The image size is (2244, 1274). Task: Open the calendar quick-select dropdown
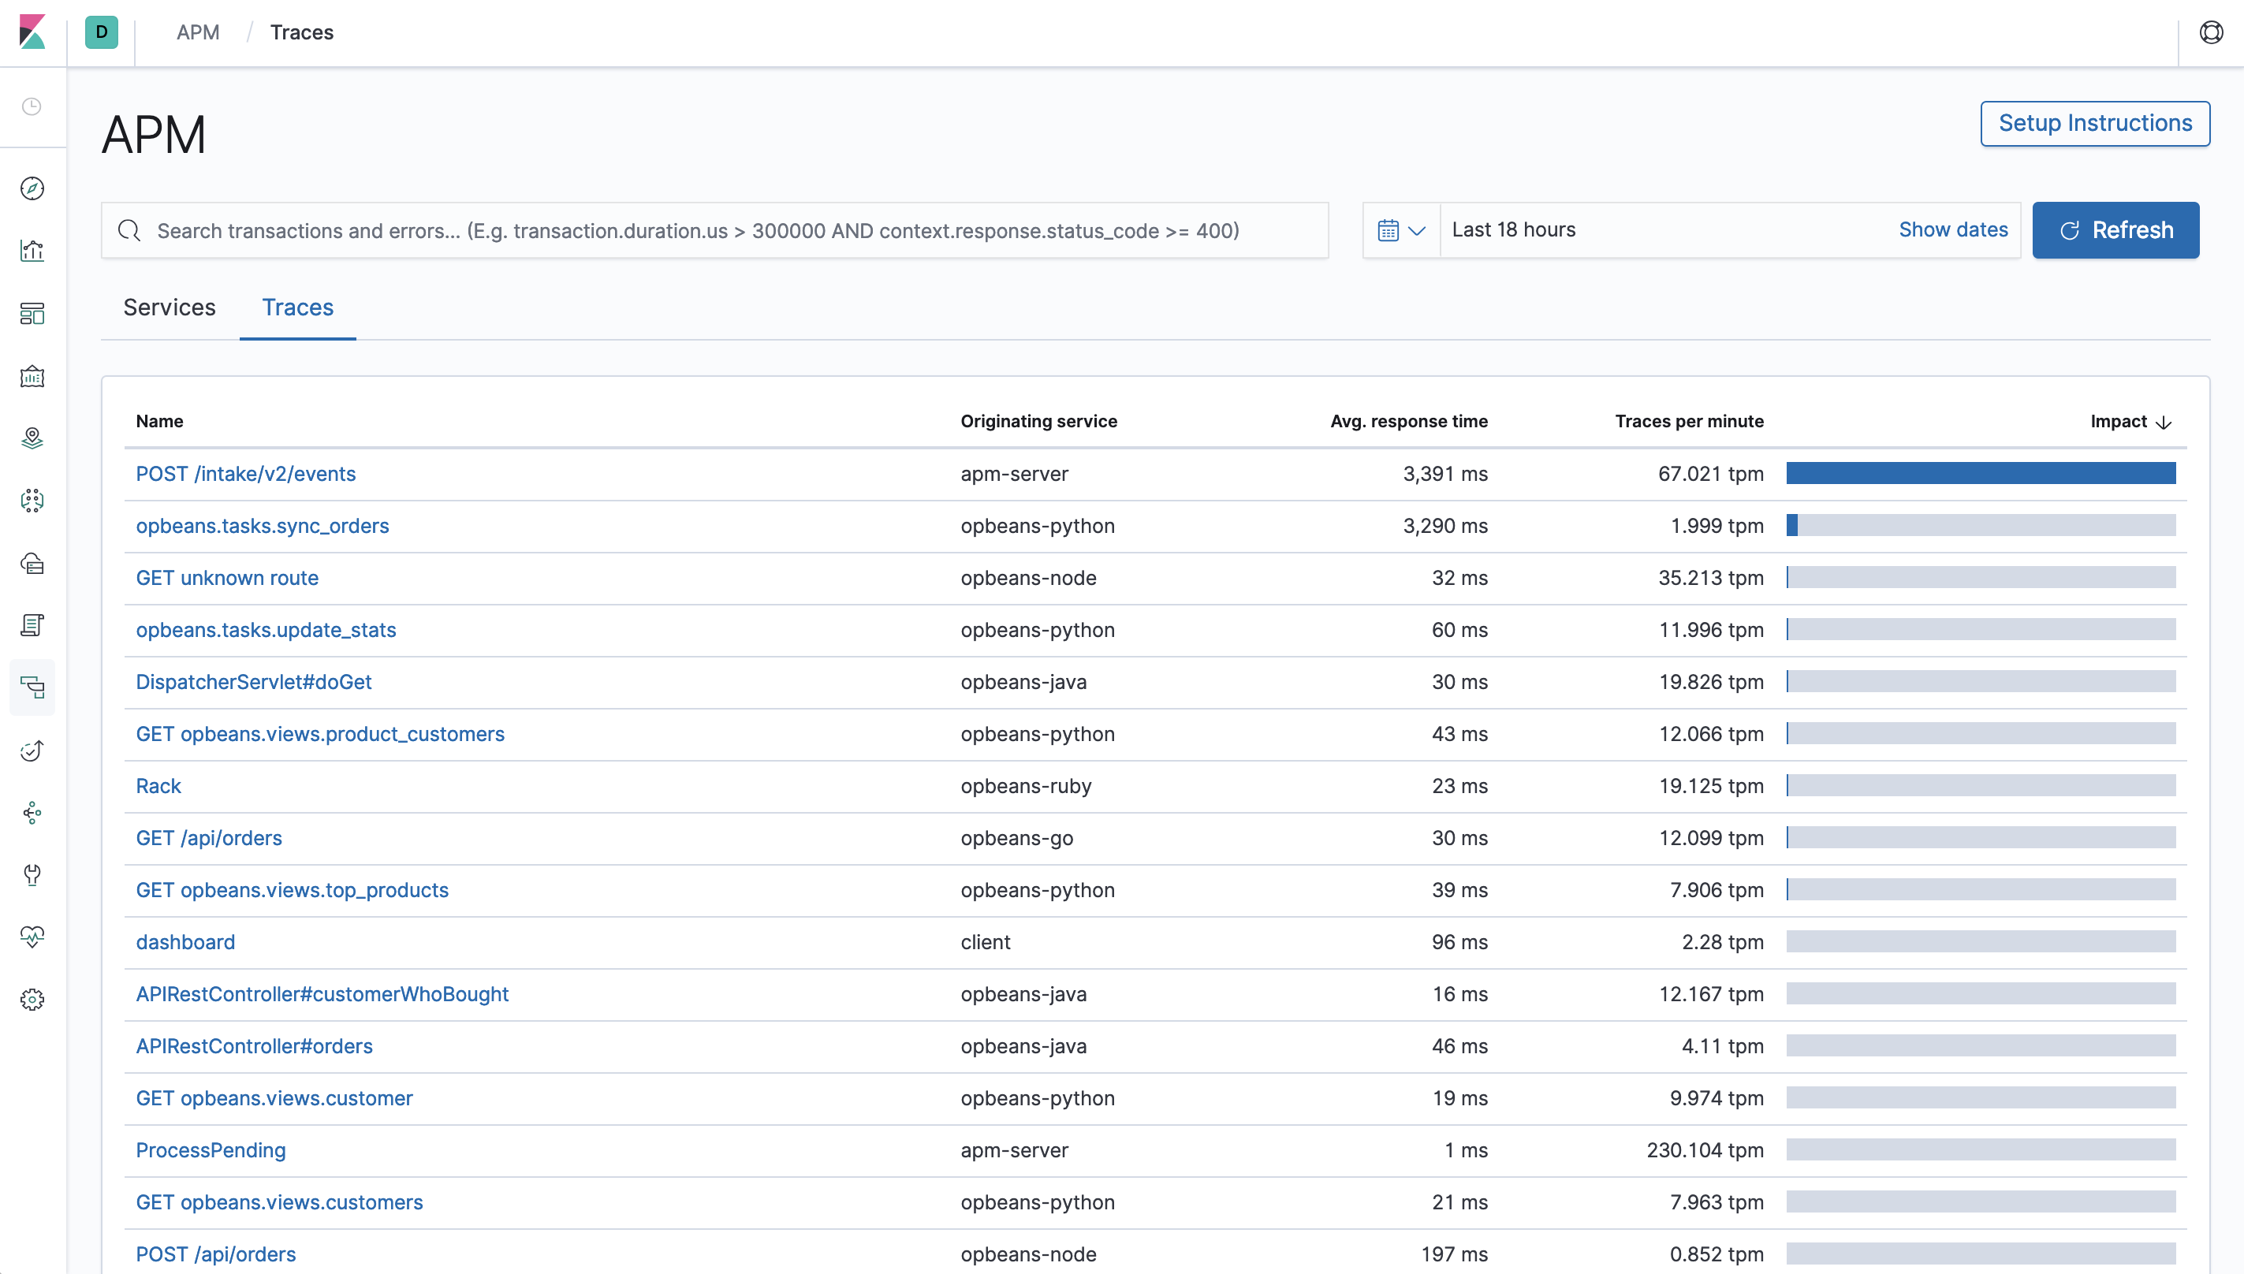(x=1400, y=229)
